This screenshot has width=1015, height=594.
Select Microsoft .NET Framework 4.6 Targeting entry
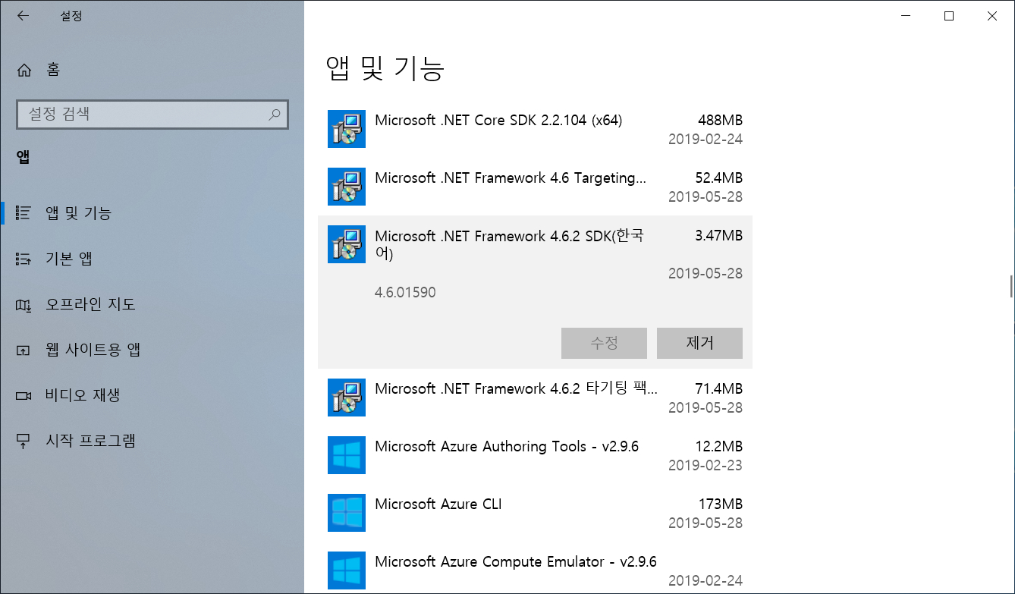tap(511, 178)
